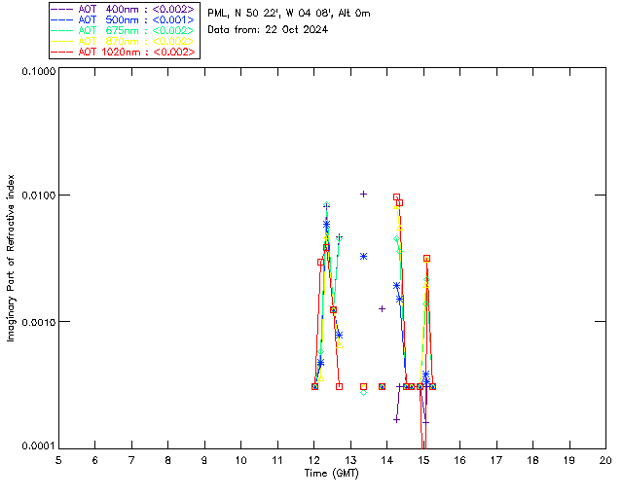This screenshot has height=498, width=623.
Task: Click the AOT 870nm legend entry
Action: click(123, 41)
